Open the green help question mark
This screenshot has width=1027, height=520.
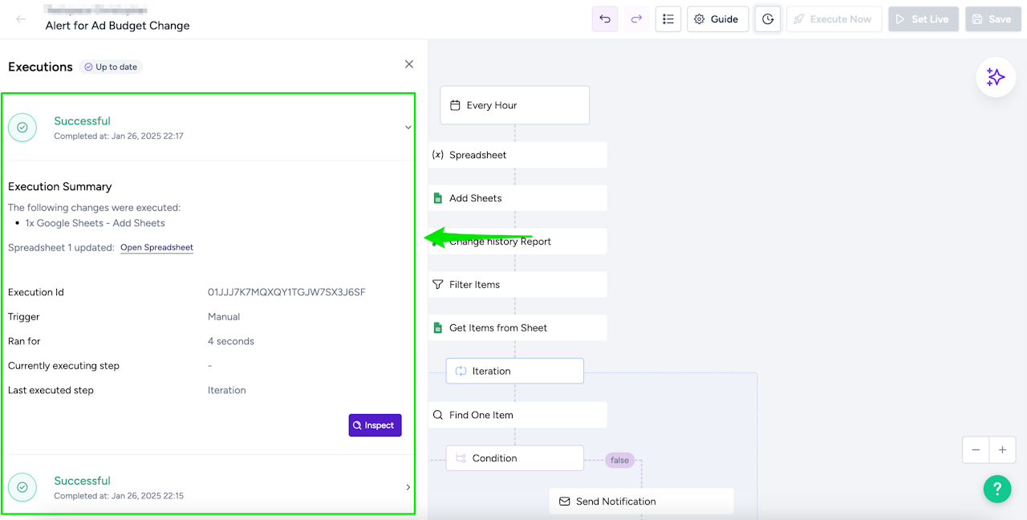(997, 489)
